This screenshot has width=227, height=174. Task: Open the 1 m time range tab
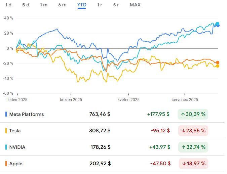pos(44,5)
